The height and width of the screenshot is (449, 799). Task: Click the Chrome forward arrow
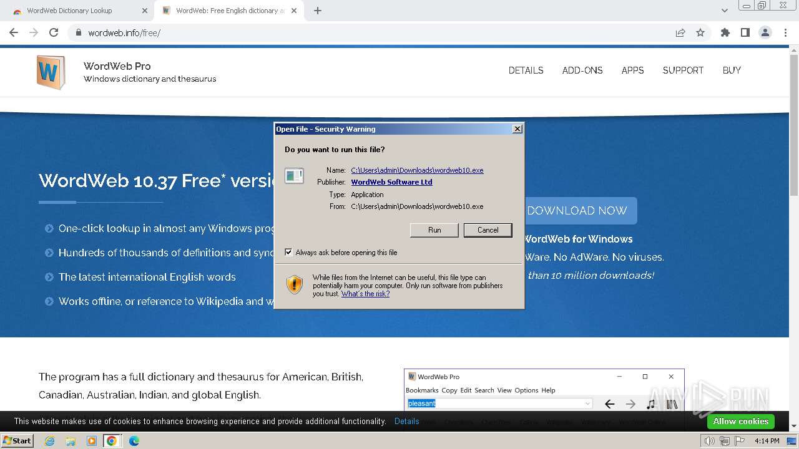[34, 32]
